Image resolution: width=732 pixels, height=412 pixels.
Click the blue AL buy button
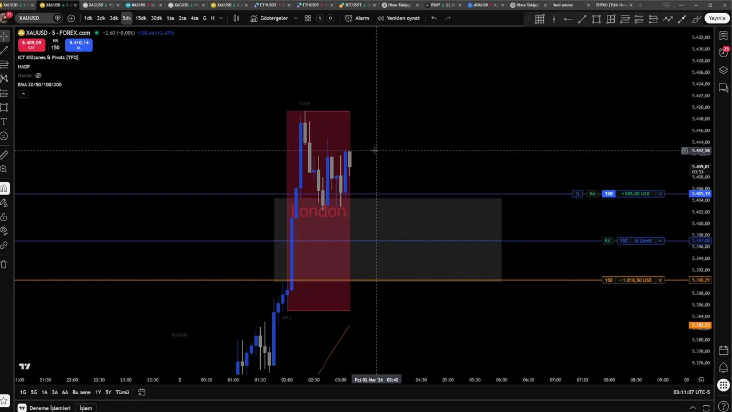click(x=79, y=45)
